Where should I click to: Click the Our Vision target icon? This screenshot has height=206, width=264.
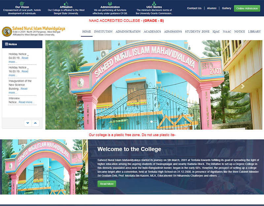(x=22, y=3)
